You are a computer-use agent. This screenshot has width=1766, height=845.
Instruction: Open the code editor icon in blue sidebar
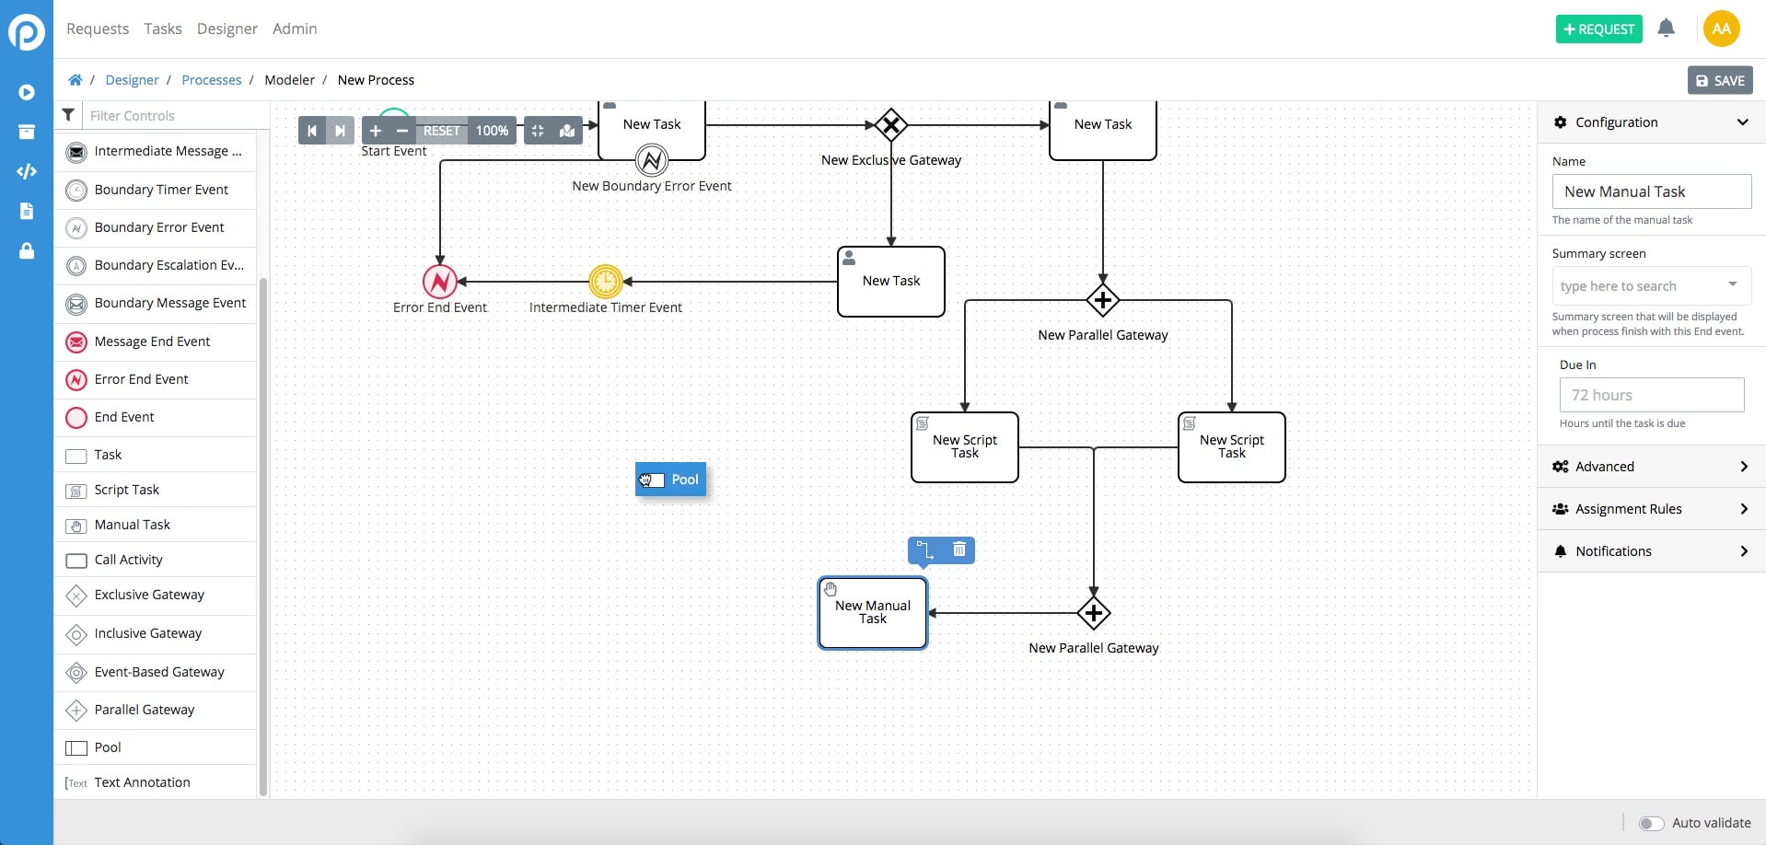[27, 171]
